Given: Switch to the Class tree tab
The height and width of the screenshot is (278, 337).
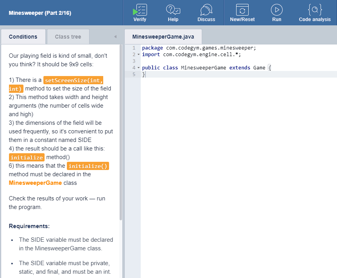Looking at the screenshot, I should pos(68,37).
